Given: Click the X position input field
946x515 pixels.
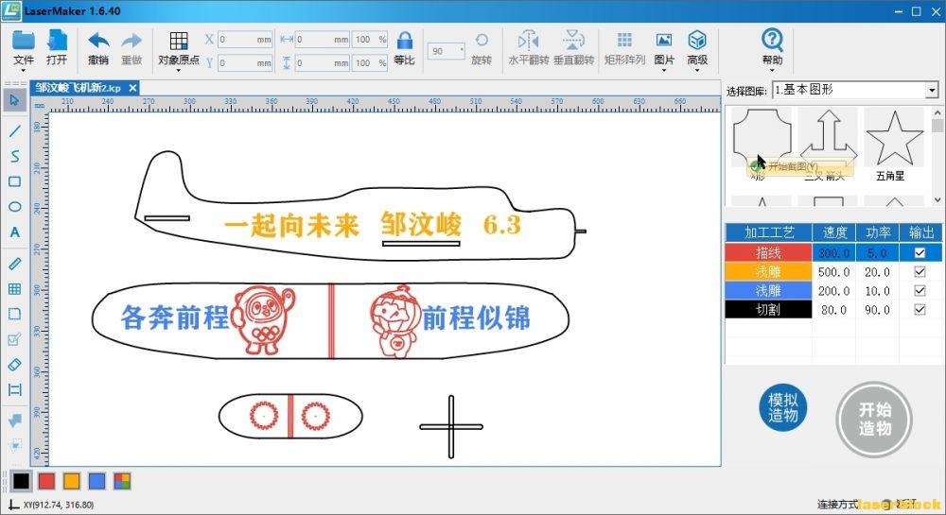Looking at the screenshot, I should [245, 39].
